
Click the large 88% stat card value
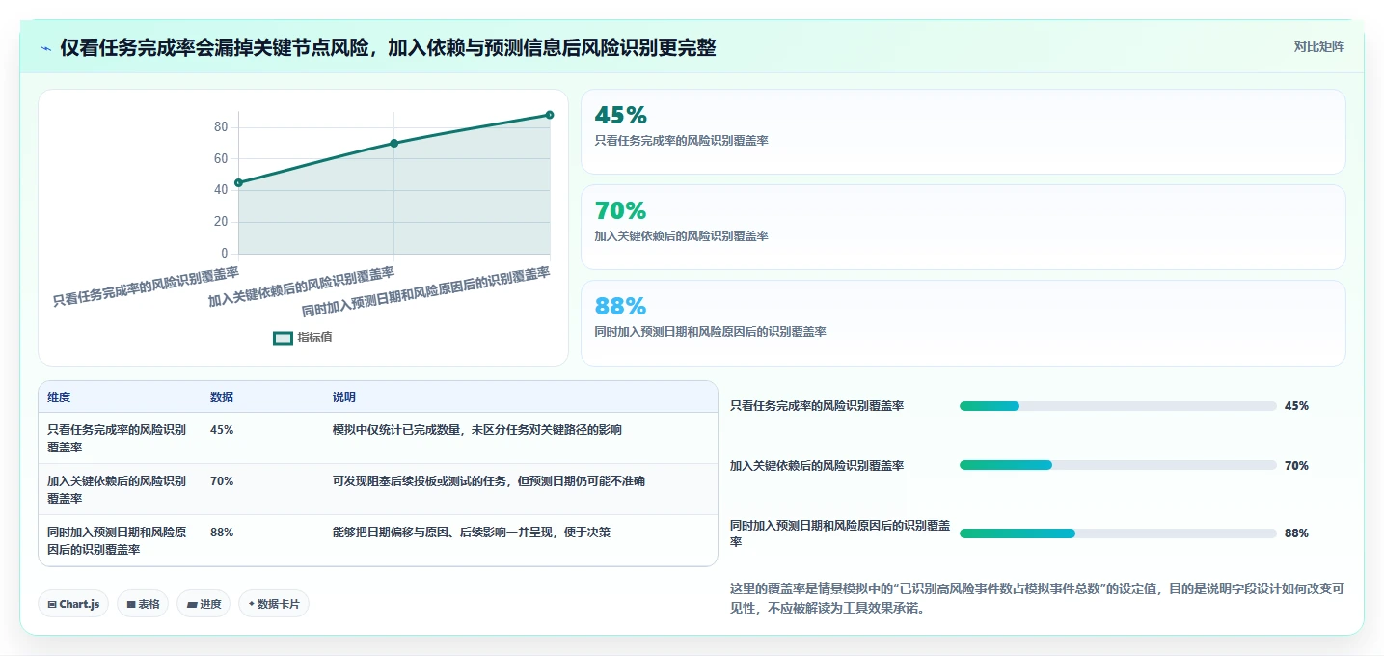[x=620, y=307]
